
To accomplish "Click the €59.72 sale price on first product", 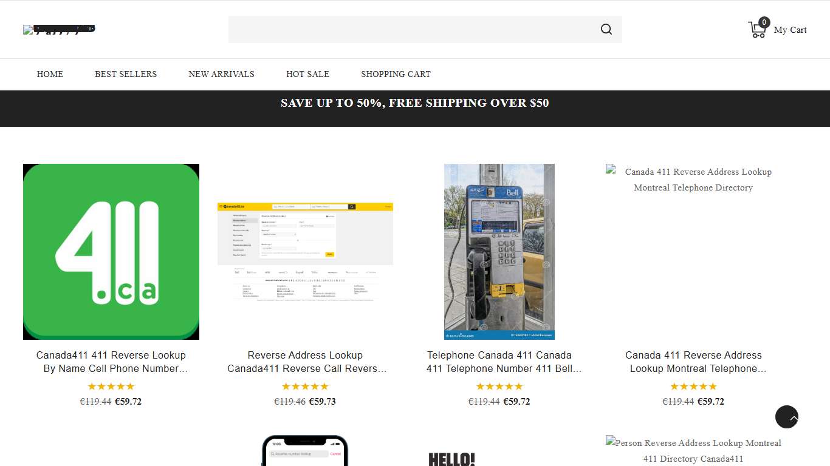I will [x=128, y=401].
